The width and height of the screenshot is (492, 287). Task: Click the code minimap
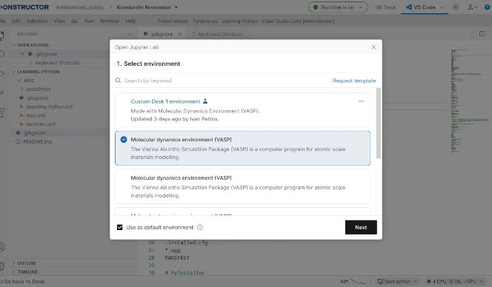[470, 101]
